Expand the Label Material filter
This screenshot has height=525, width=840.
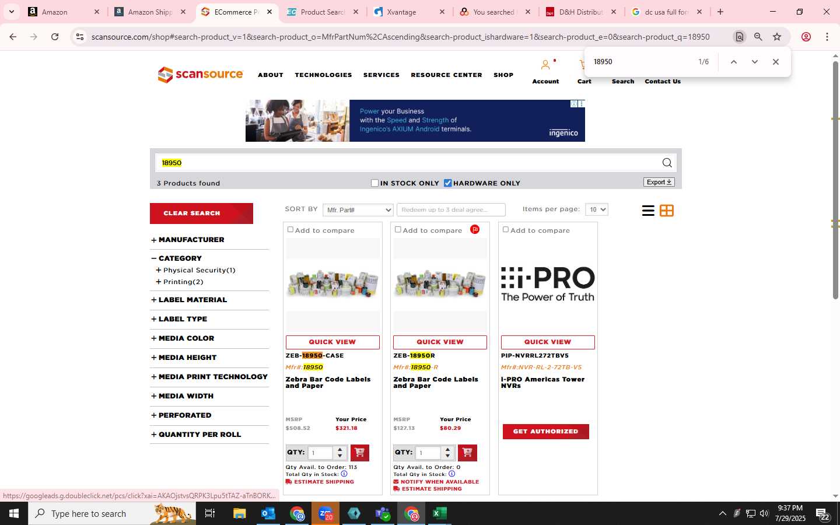(x=189, y=300)
